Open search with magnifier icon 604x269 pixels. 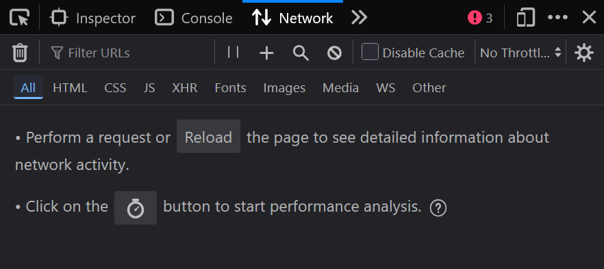[x=301, y=53]
